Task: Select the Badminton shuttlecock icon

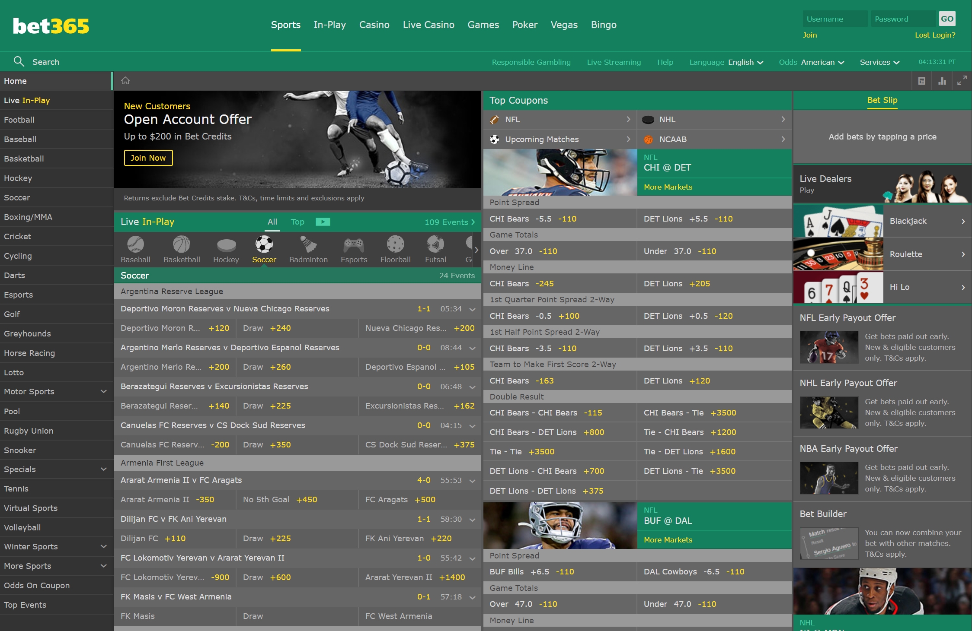Action: [x=308, y=244]
